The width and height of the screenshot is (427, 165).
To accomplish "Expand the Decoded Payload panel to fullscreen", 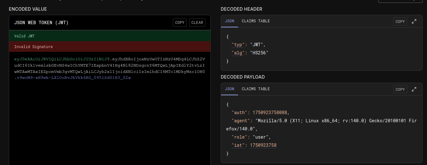I will click(x=414, y=89).
